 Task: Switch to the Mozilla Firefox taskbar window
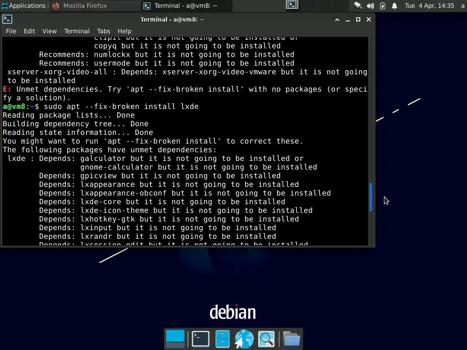pyautogui.click(x=96, y=5)
